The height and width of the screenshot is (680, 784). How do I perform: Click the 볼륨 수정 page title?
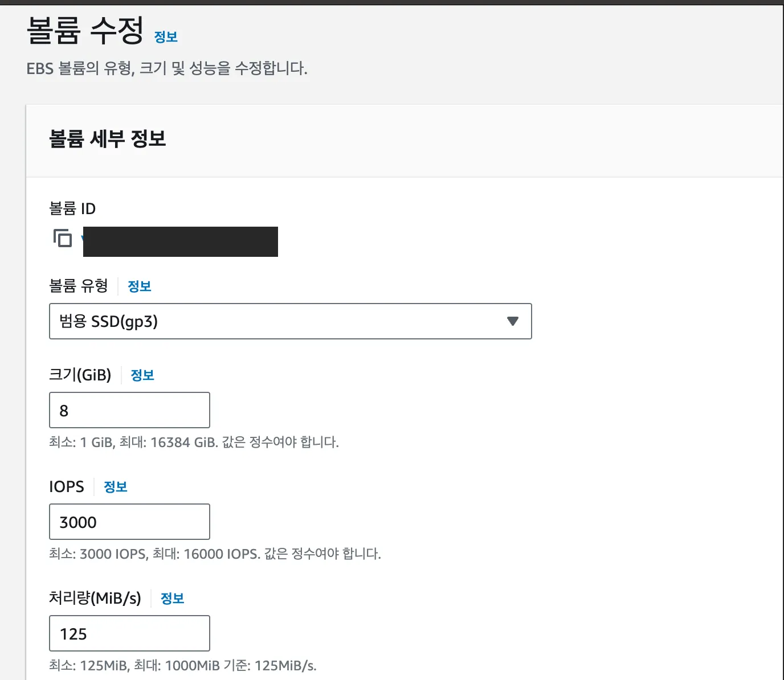pos(85,31)
